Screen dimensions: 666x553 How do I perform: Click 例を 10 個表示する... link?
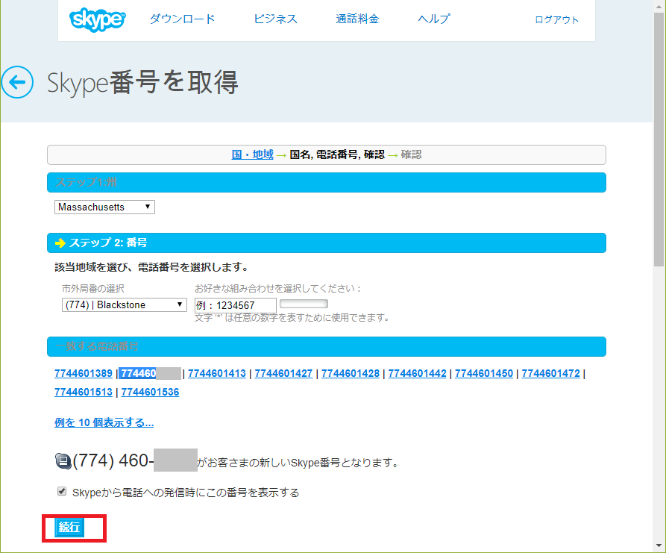click(104, 422)
